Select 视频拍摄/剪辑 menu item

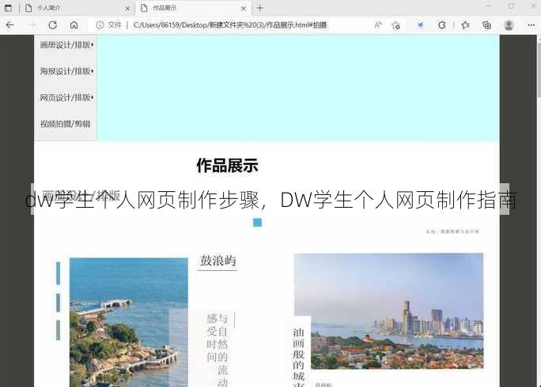pos(66,124)
